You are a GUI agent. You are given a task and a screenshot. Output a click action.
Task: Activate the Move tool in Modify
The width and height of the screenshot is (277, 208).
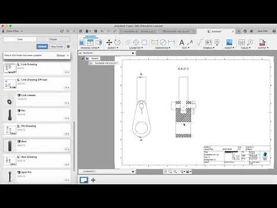[109, 42]
